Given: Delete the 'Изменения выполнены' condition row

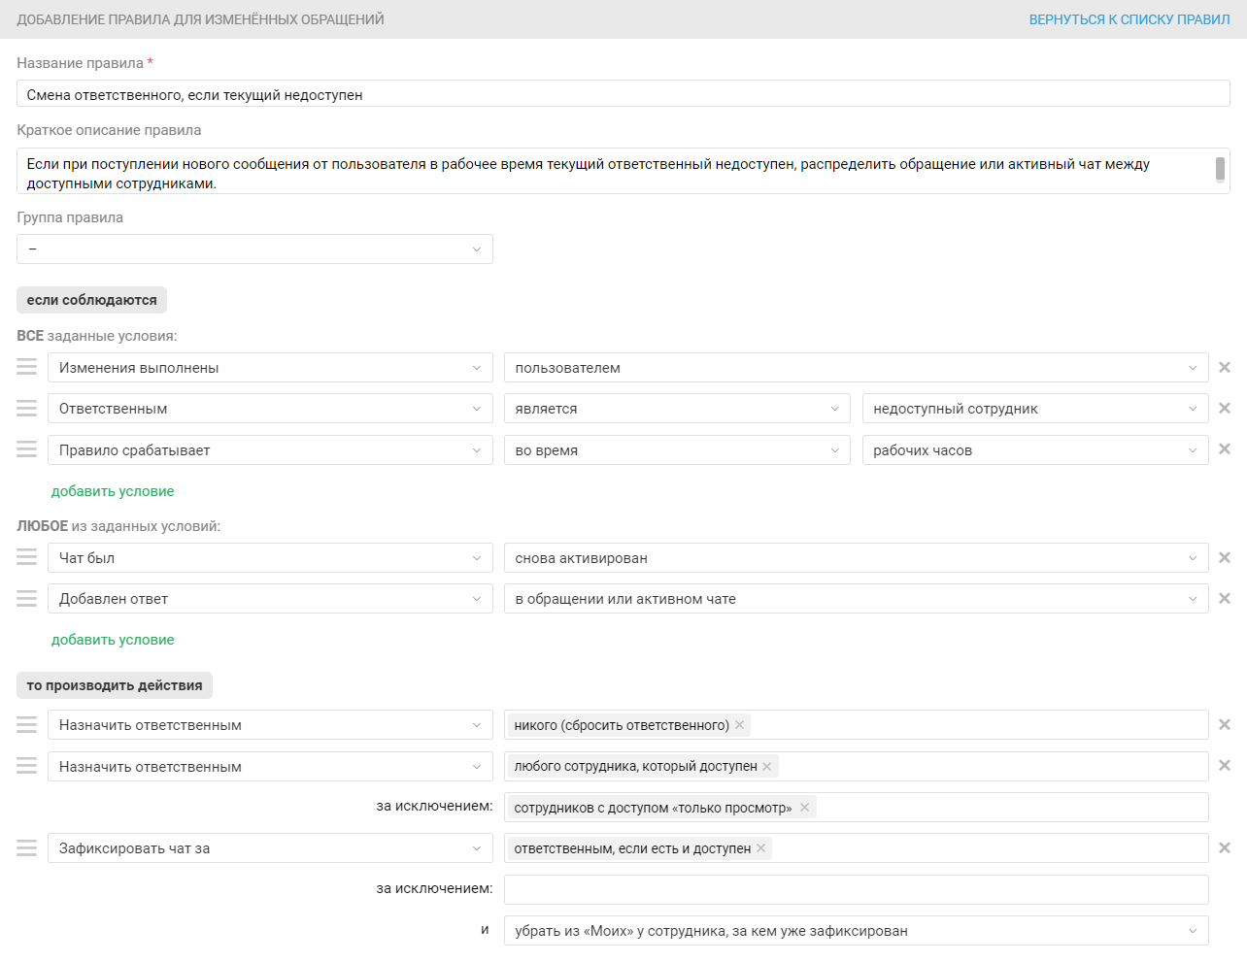Looking at the screenshot, I should click(x=1225, y=368).
